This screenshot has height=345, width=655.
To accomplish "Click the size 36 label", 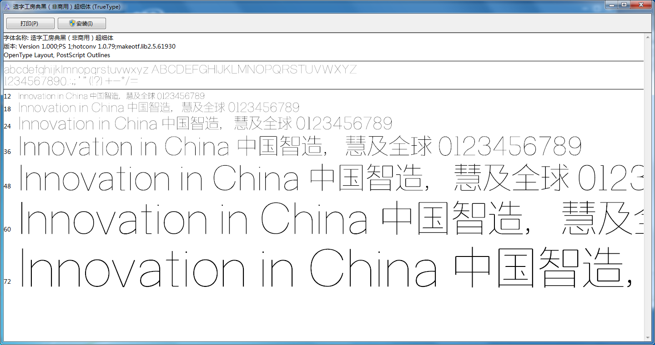I will [7, 152].
